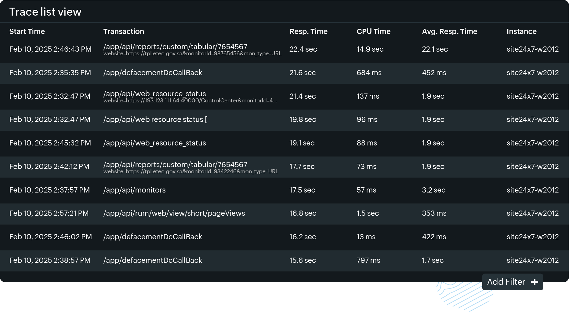This screenshot has height=312, width=569.
Task: Sort the table by CPU Time
Action: click(x=373, y=31)
